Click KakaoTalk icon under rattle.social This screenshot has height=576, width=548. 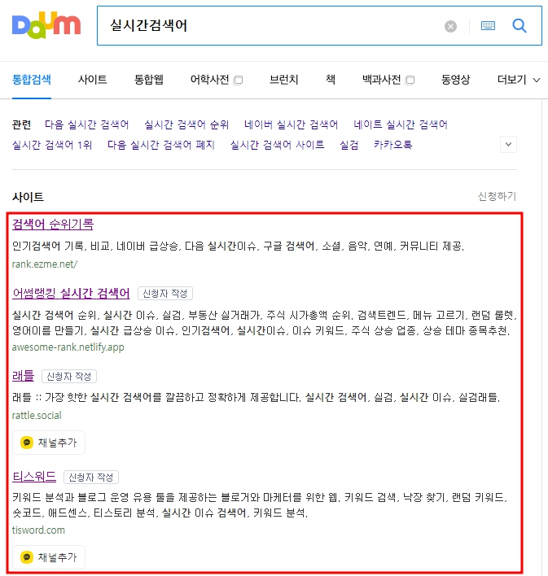pos(27,443)
